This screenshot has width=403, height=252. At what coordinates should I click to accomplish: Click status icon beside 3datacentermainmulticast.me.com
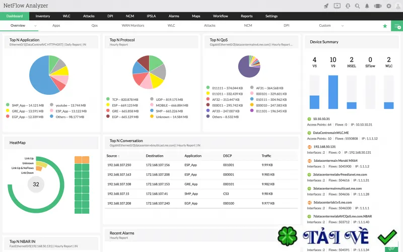tap(309, 188)
